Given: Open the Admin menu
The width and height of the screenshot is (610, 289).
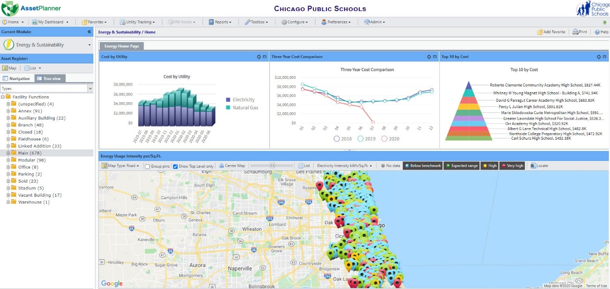Looking at the screenshot, I should 374,22.
